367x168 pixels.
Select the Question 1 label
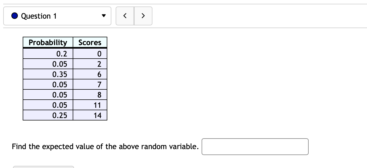click(39, 16)
